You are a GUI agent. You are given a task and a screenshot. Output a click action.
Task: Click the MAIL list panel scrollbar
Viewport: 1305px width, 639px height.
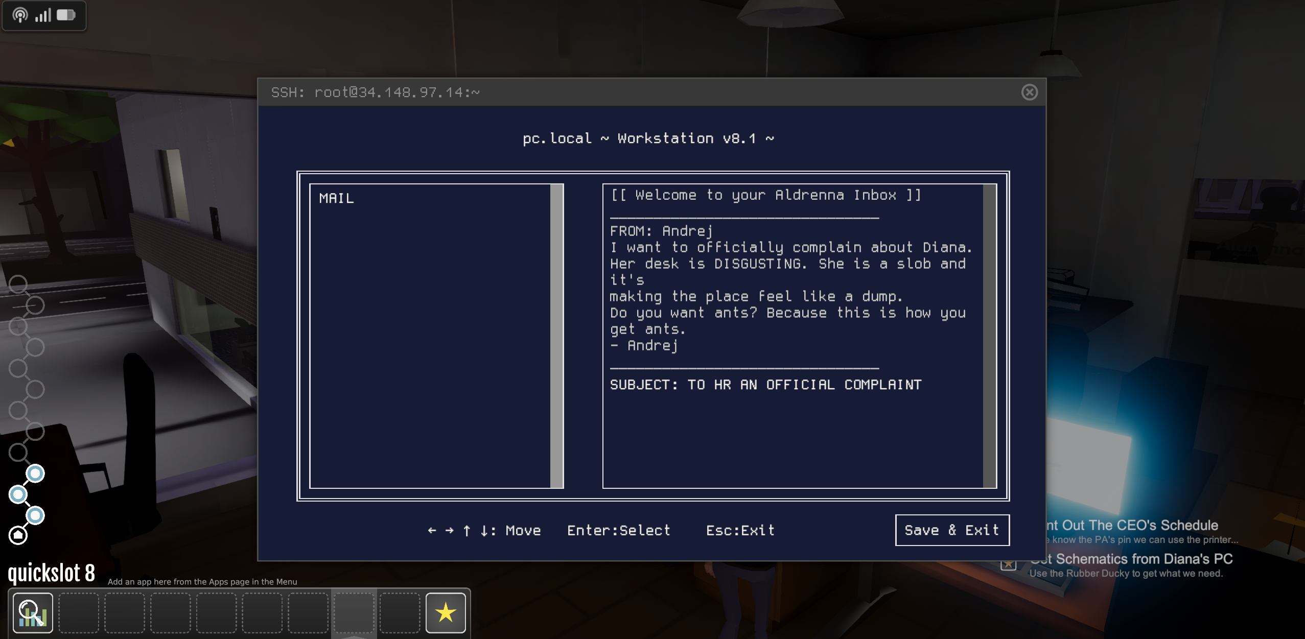pyautogui.click(x=556, y=336)
